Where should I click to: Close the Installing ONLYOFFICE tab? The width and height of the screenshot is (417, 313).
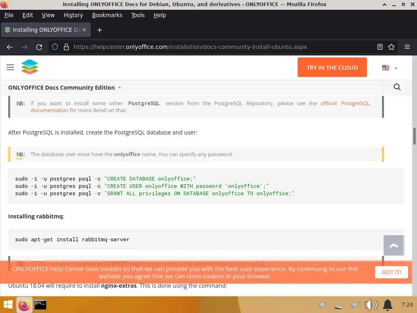click(x=84, y=30)
